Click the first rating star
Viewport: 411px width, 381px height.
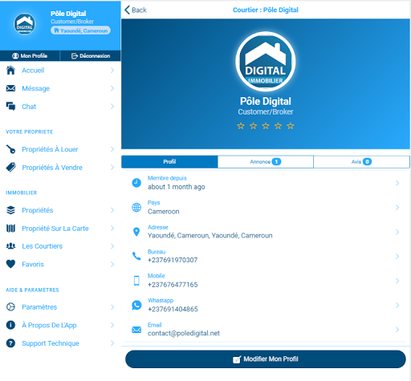tap(241, 126)
